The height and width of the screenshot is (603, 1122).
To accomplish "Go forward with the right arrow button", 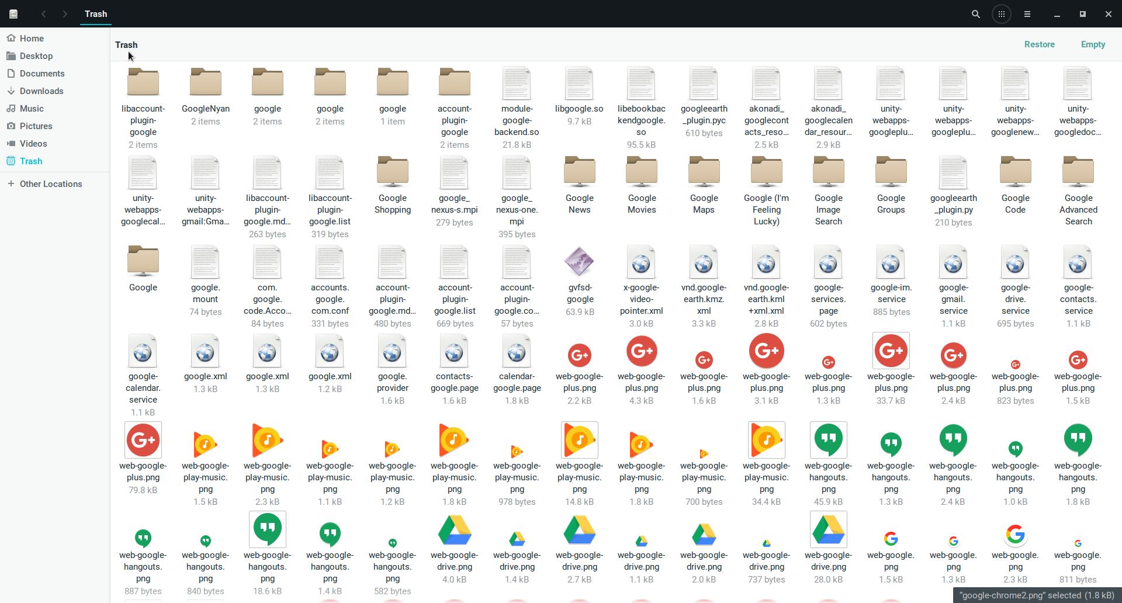I will pos(65,14).
